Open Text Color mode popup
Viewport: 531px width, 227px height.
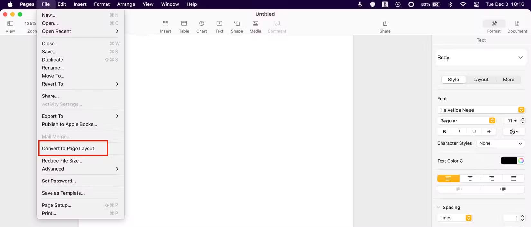450,161
